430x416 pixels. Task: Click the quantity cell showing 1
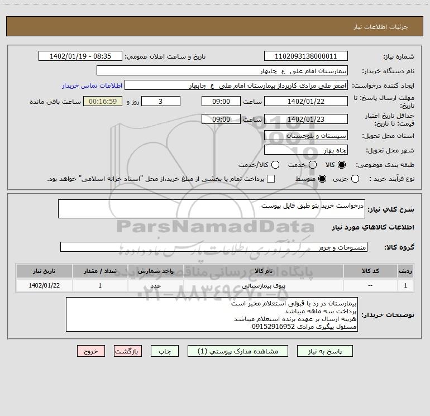coord(100,285)
